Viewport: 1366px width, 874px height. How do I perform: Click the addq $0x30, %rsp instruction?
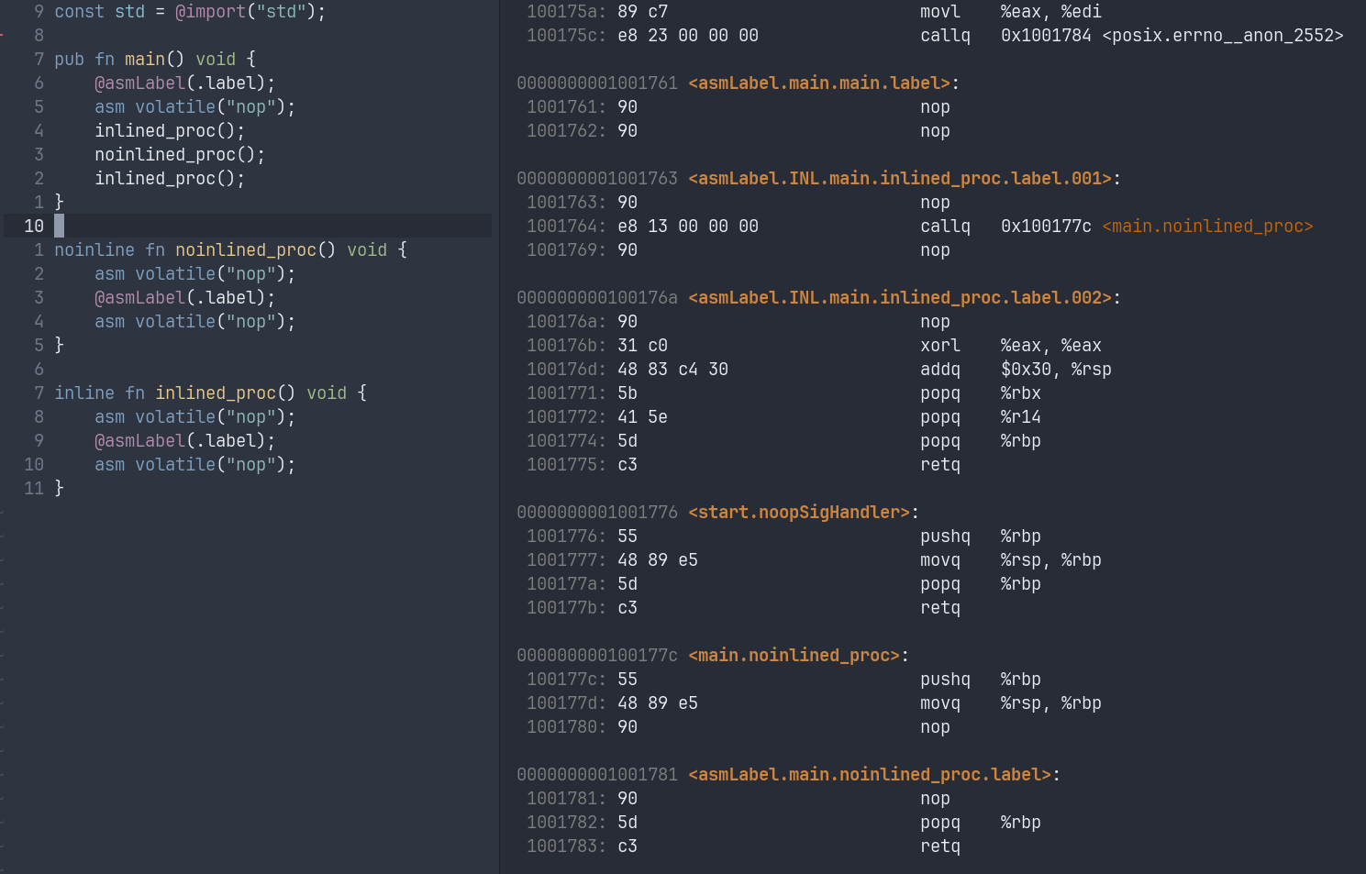click(1015, 370)
